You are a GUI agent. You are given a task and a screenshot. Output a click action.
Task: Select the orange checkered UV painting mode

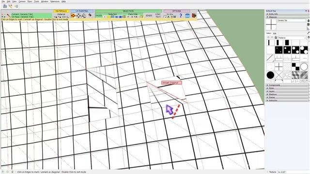[x=73, y=15]
